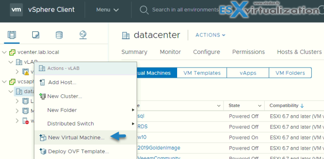Viewport: 324px width, 159px height.
Task: Collapse the vcenter.lab.local tree node
Action: (x=4, y=52)
